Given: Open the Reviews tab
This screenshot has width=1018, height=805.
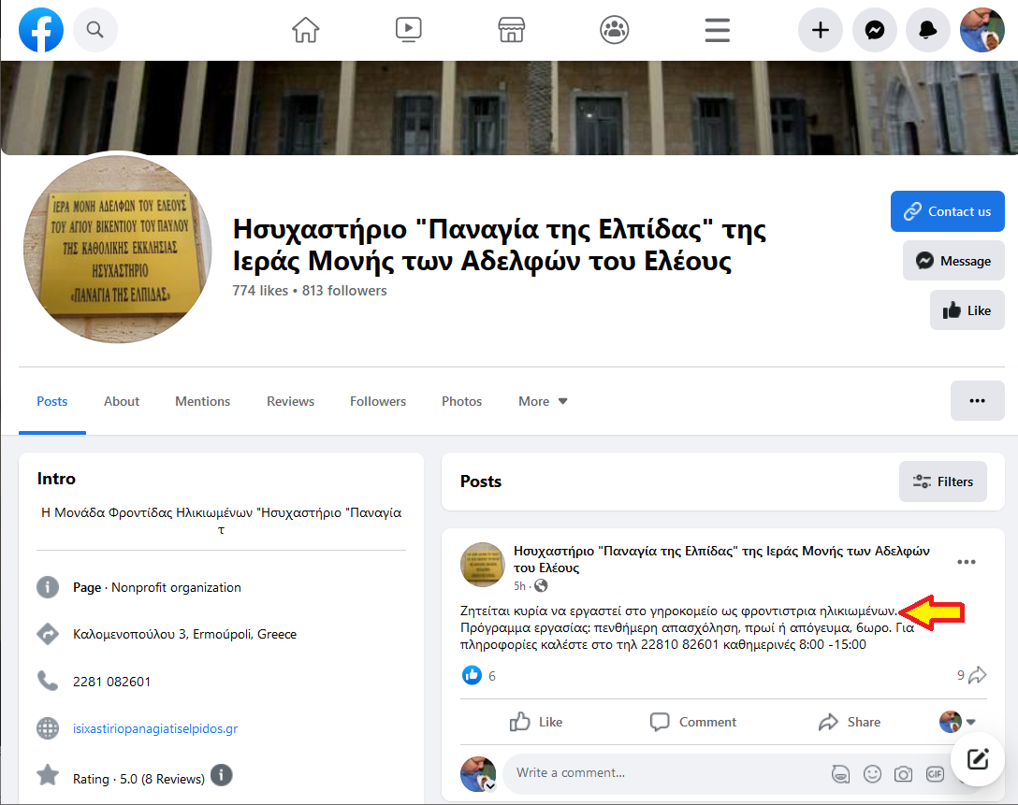Looking at the screenshot, I should (290, 401).
